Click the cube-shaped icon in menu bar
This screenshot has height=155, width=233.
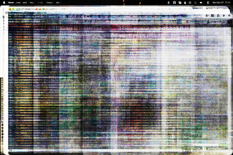(x=174, y=2)
